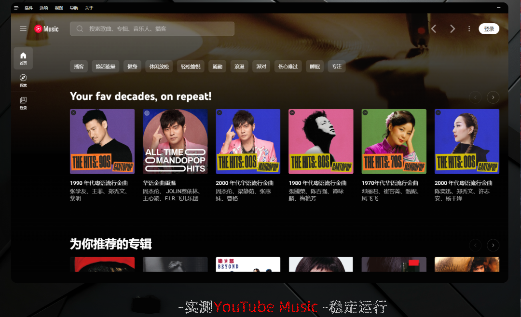Select the 休闲放松 mood chip
The height and width of the screenshot is (317, 521).
click(x=159, y=67)
